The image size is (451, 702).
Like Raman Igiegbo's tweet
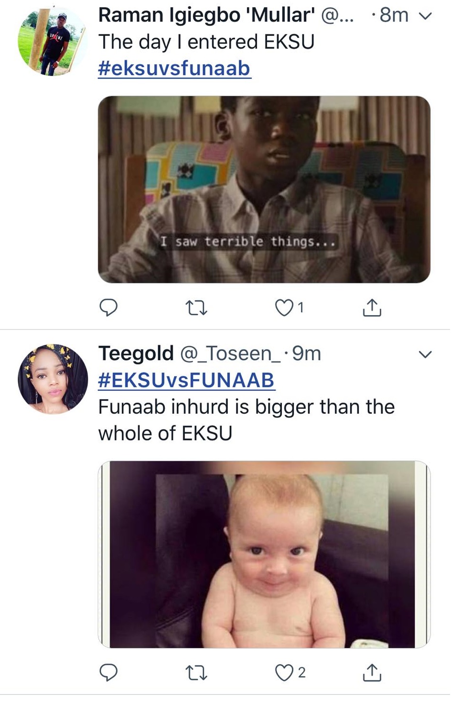(284, 307)
